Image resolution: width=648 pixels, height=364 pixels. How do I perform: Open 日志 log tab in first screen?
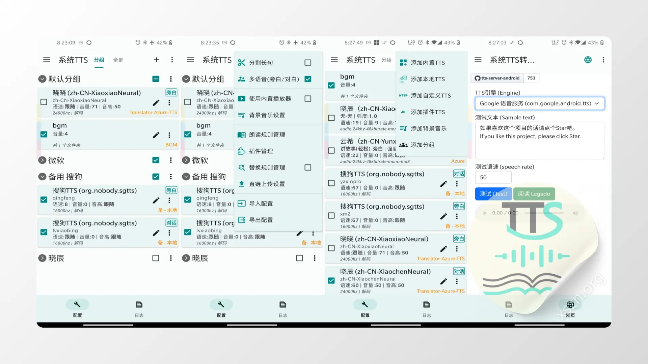pyautogui.click(x=139, y=308)
